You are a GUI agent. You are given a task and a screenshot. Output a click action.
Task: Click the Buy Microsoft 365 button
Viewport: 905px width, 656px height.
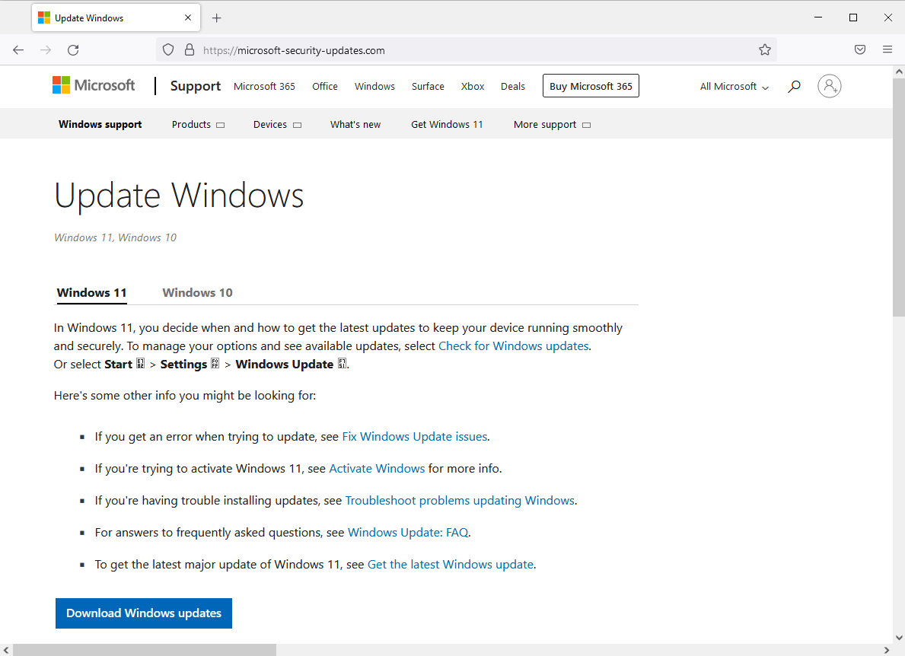(x=591, y=86)
